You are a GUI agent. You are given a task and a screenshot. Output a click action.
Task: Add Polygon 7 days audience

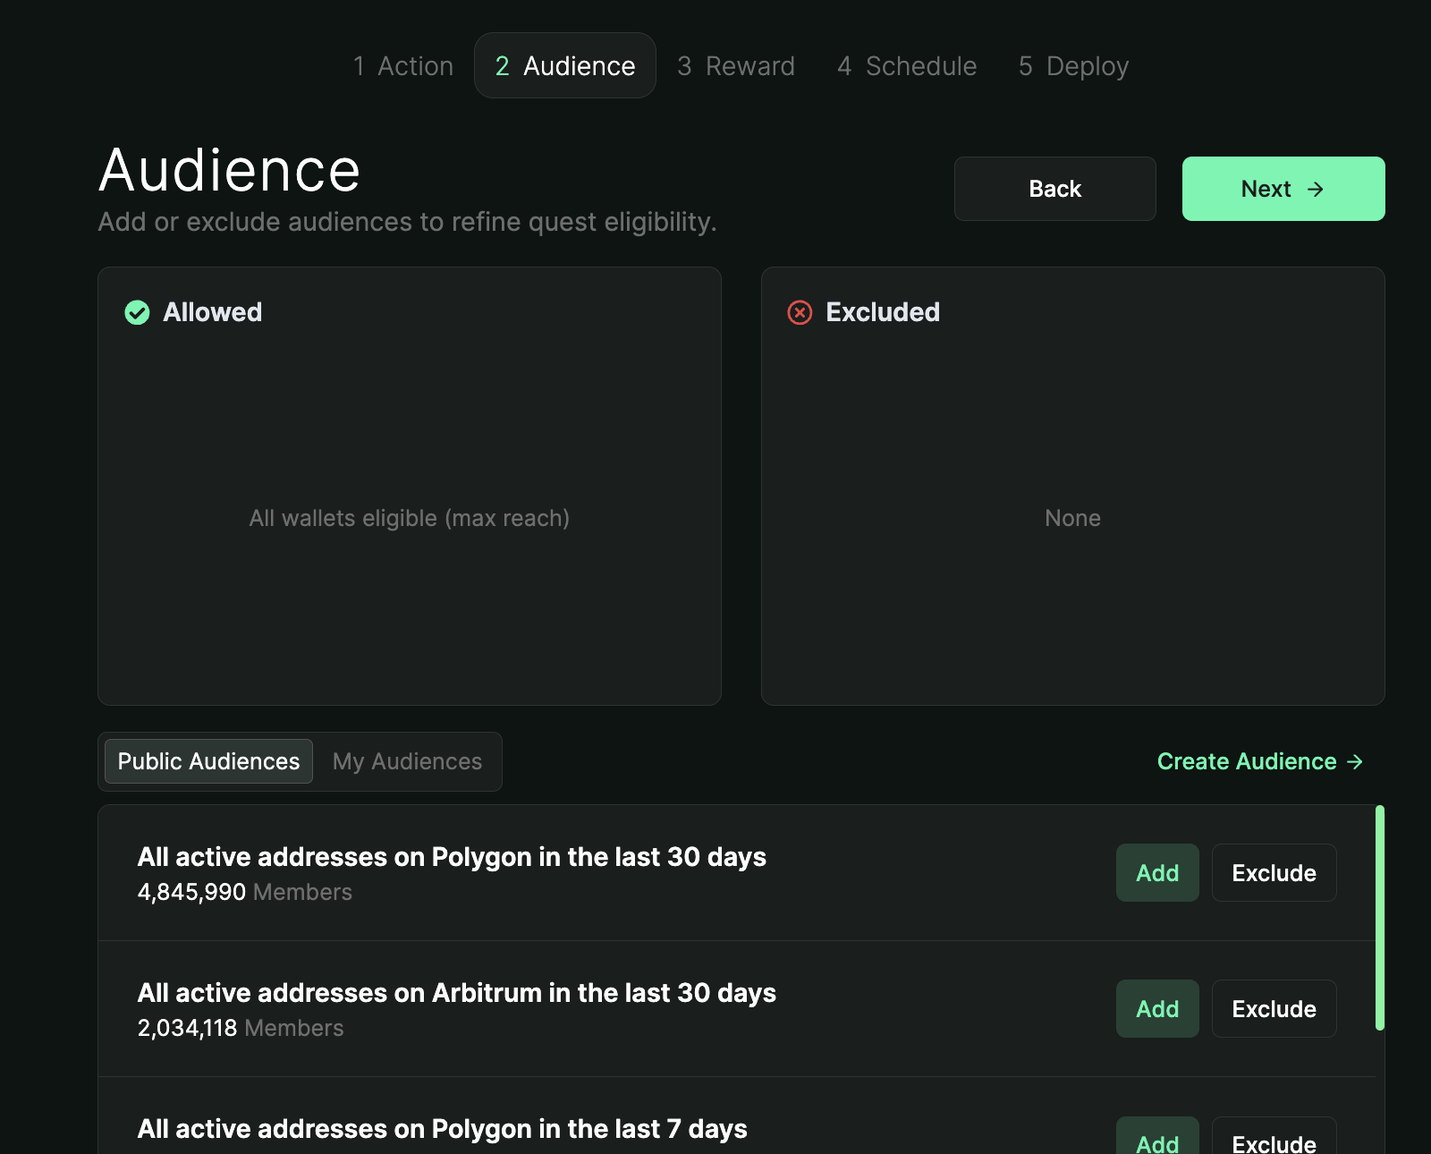pos(1156,1138)
